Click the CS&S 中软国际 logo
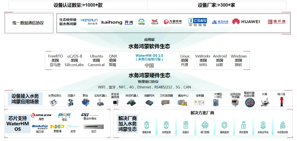297x141 pixels. click(x=197, y=22)
